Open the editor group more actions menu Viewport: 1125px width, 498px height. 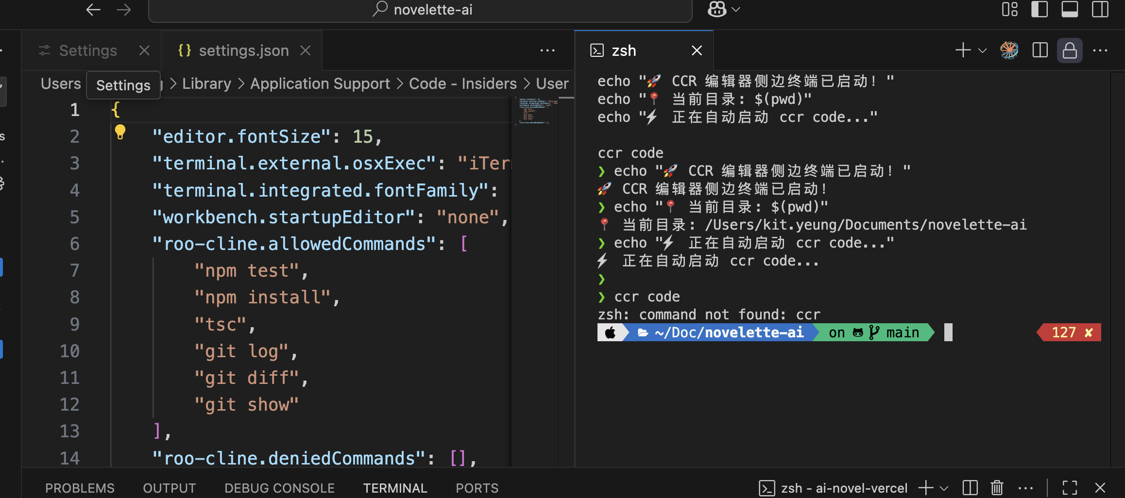(x=547, y=50)
